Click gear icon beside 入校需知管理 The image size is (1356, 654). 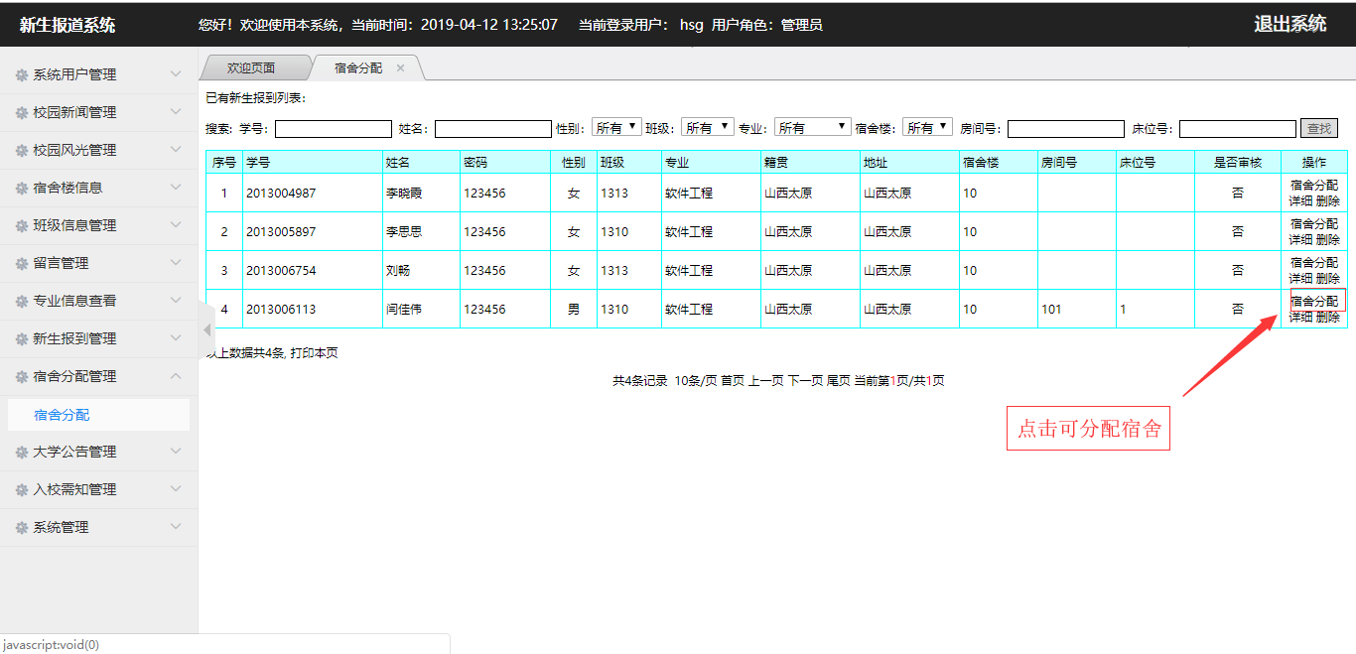point(22,490)
